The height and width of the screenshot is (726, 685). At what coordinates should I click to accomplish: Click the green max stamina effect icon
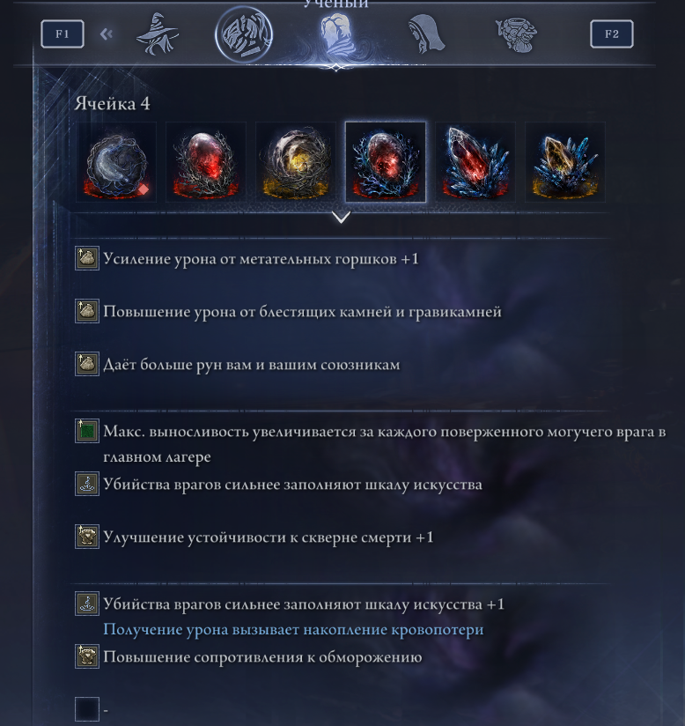point(87,431)
